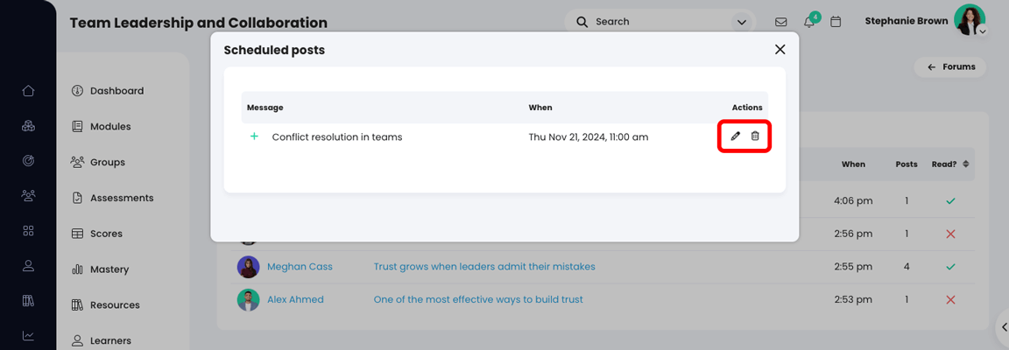Open the search options dropdown arrow
Screen dimensions: 1009x350
(x=742, y=22)
